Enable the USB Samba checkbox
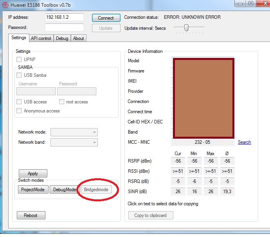Screen dimensions: 270x237 [x=19, y=75]
